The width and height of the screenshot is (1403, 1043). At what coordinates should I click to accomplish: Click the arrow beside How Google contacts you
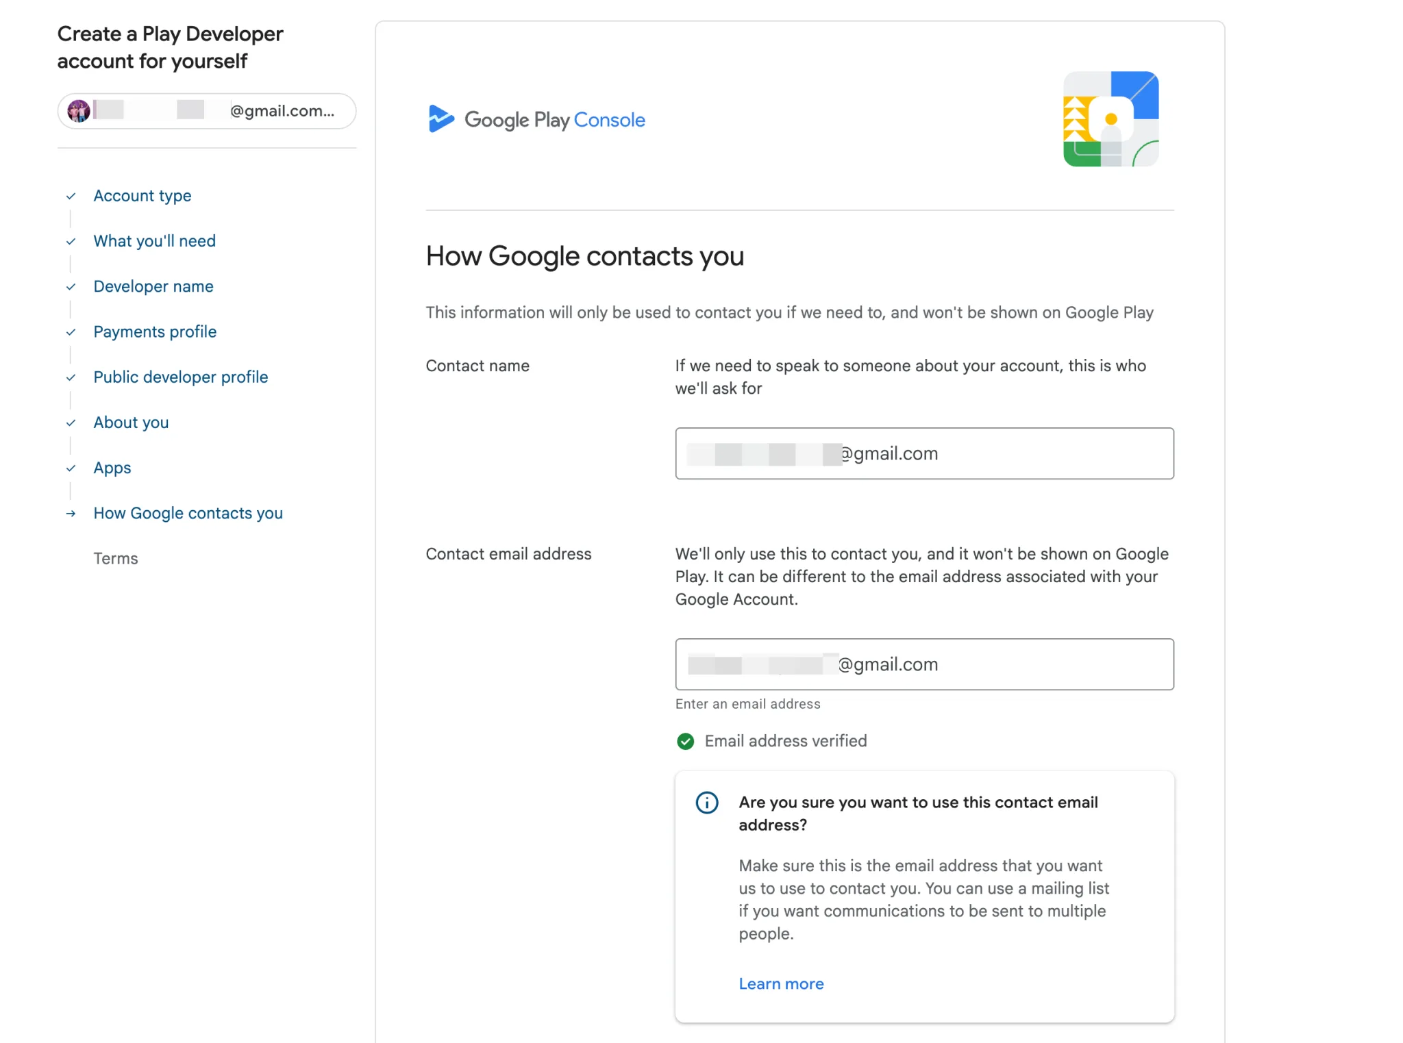pos(71,514)
